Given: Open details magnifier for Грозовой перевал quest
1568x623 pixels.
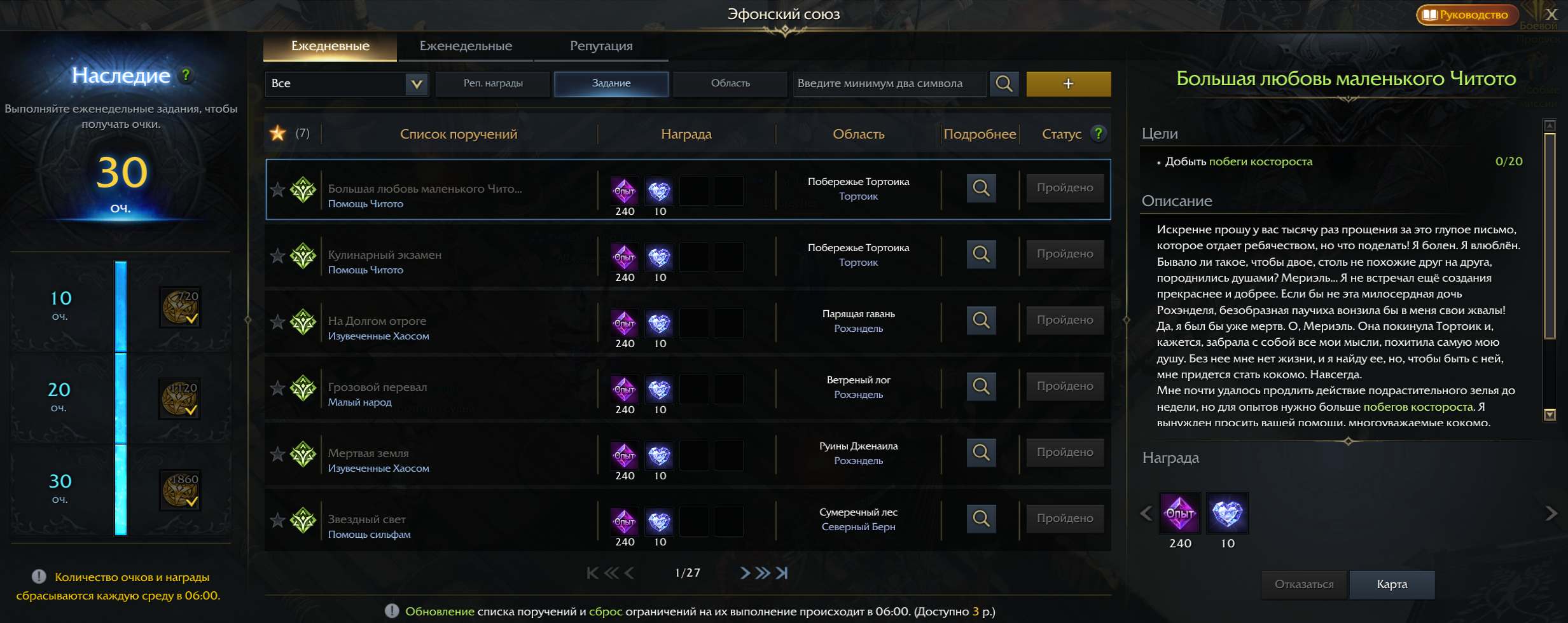Looking at the screenshot, I should coord(981,387).
